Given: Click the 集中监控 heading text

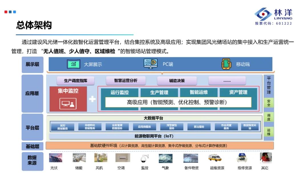Looking at the screenshot, I should click(x=68, y=91).
